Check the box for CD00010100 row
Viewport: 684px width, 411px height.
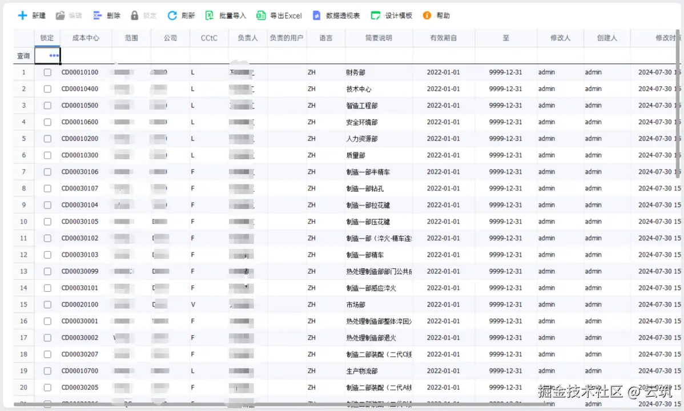[47, 72]
